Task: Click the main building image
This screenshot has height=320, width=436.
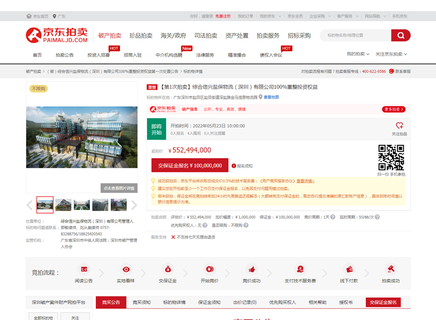Action: point(82,137)
